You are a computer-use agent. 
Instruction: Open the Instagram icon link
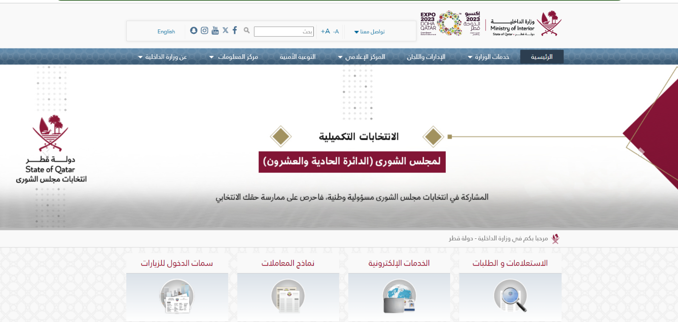coord(204,30)
